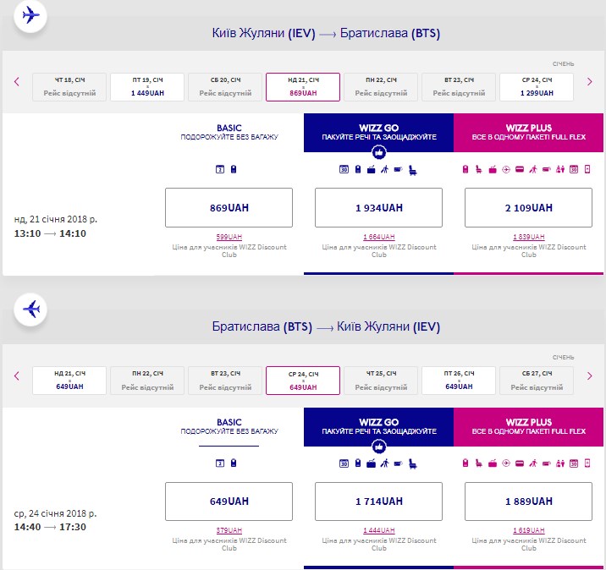Show earlier return dates with the left arrow

coord(16,375)
